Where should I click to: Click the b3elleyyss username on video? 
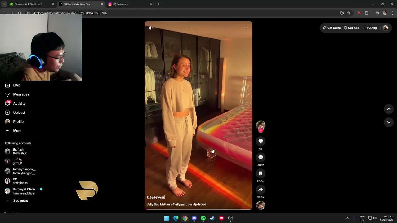[x=156, y=197]
